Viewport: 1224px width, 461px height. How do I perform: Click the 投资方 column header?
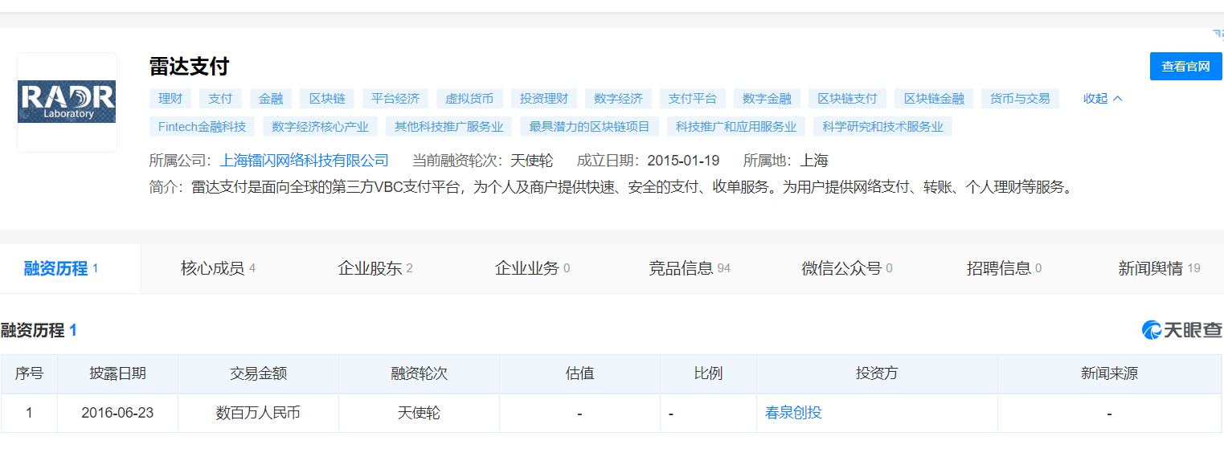tap(877, 373)
